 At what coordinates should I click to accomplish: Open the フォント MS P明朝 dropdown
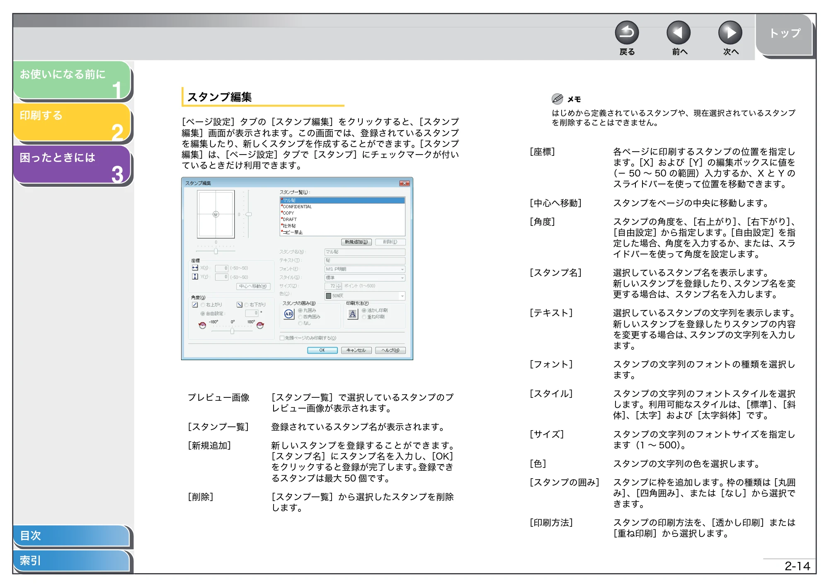pos(365,269)
